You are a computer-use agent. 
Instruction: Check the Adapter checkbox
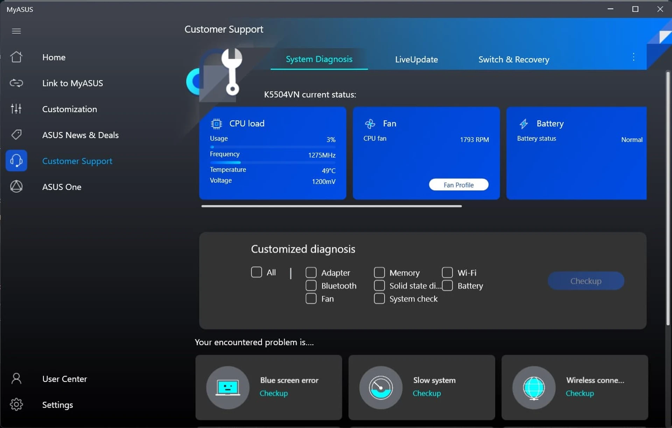[311, 272]
